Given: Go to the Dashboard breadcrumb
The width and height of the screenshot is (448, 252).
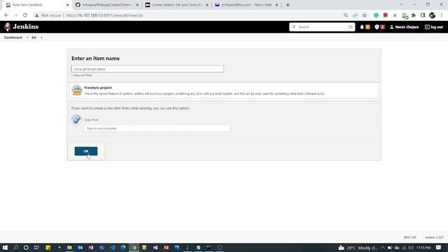Looking at the screenshot, I should coord(13,37).
